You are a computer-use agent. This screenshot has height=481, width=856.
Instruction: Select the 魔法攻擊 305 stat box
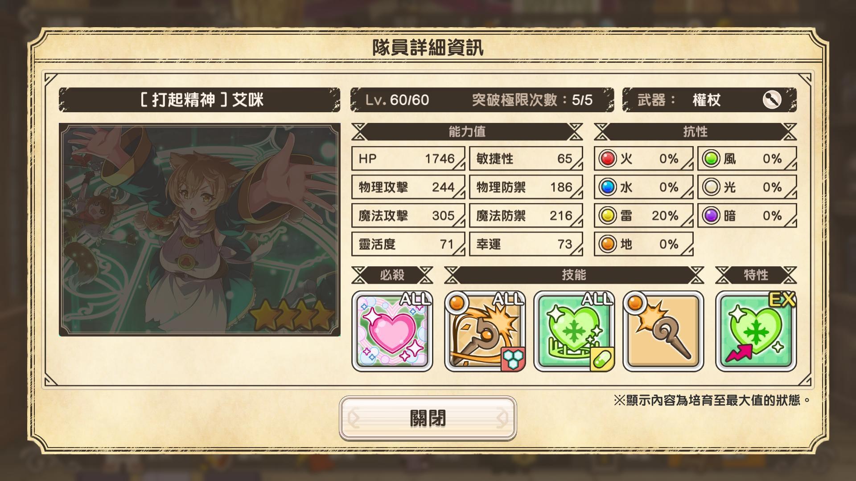408,216
